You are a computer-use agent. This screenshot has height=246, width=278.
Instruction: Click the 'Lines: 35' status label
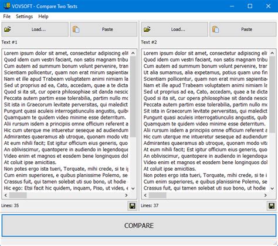pyautogui.click(x=10, y=205)
